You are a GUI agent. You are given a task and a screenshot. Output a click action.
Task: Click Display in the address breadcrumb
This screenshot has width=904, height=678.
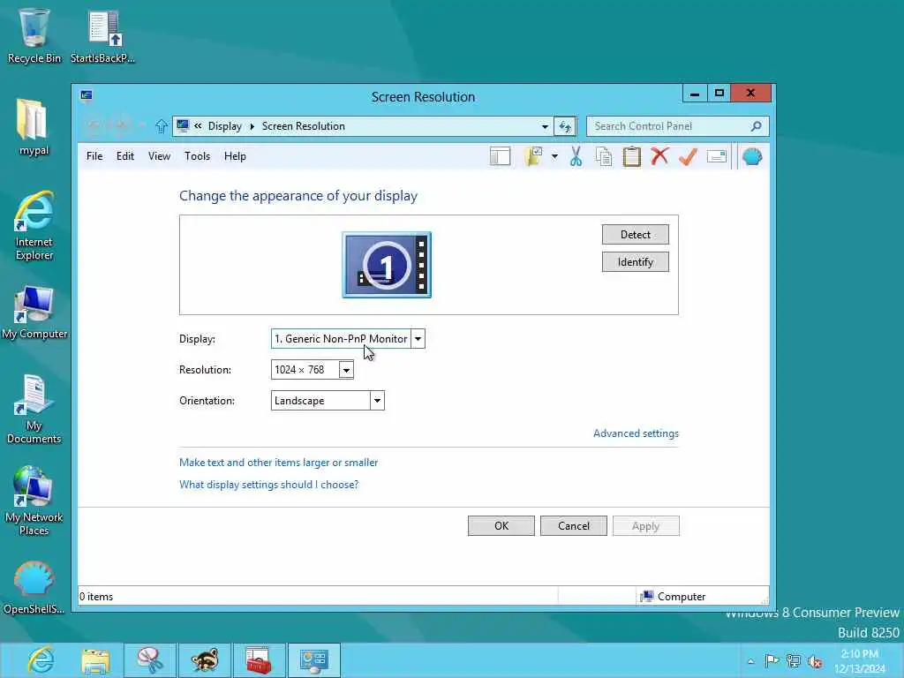(225, 126)
